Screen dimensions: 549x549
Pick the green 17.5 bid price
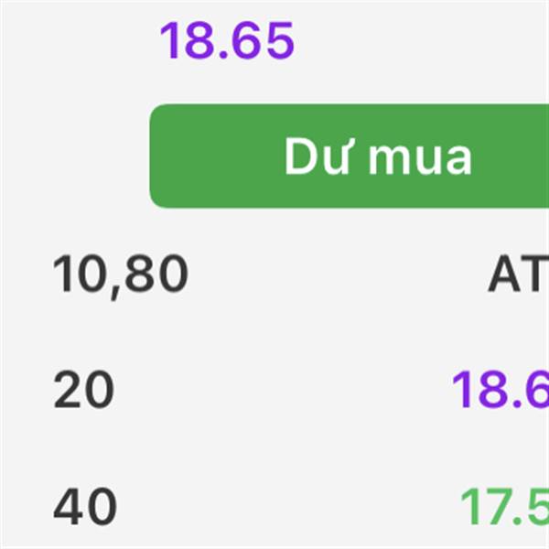504,507
